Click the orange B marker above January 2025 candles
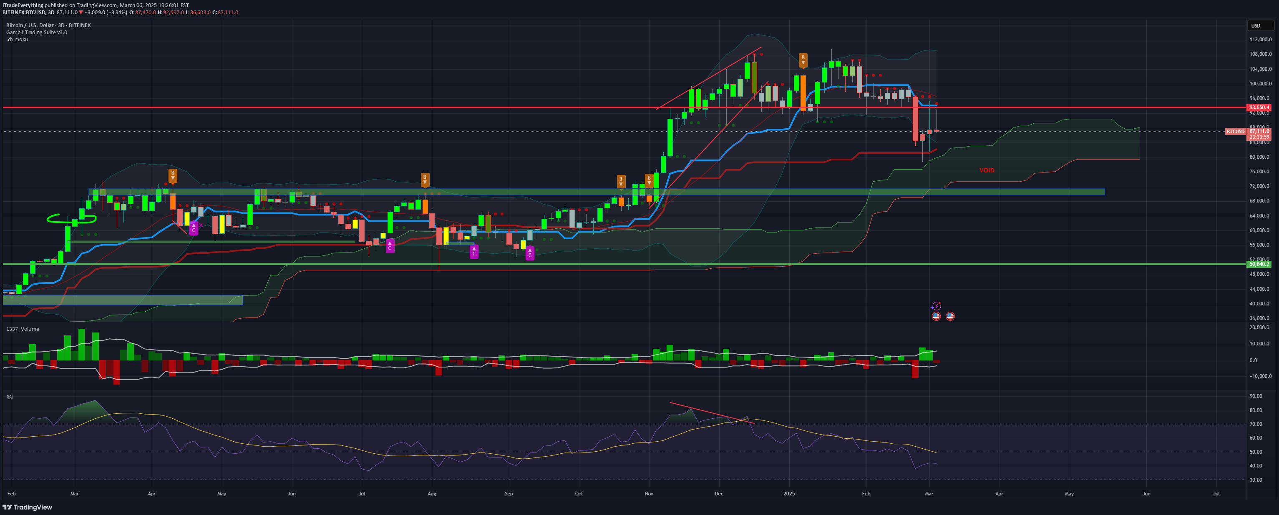 click(803, 60)
